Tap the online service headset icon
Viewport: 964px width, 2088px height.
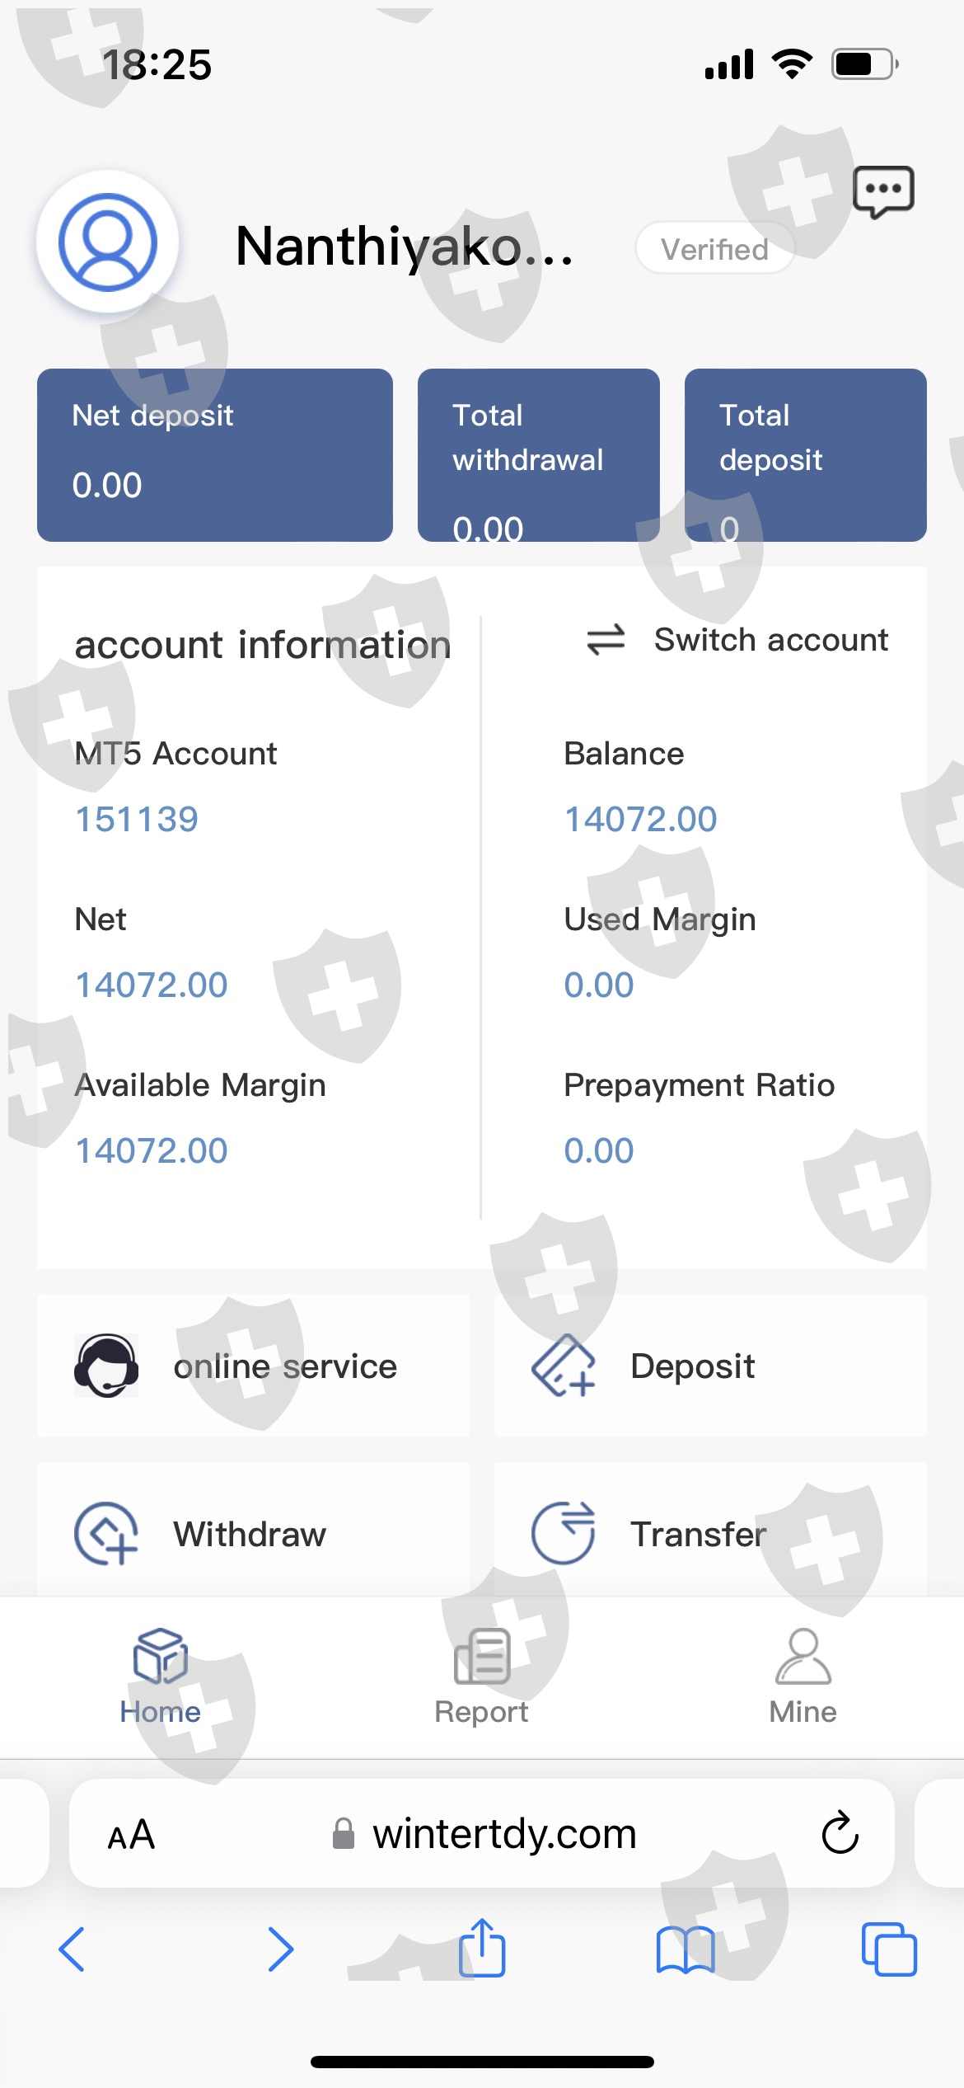click(x=106, y=1366)
